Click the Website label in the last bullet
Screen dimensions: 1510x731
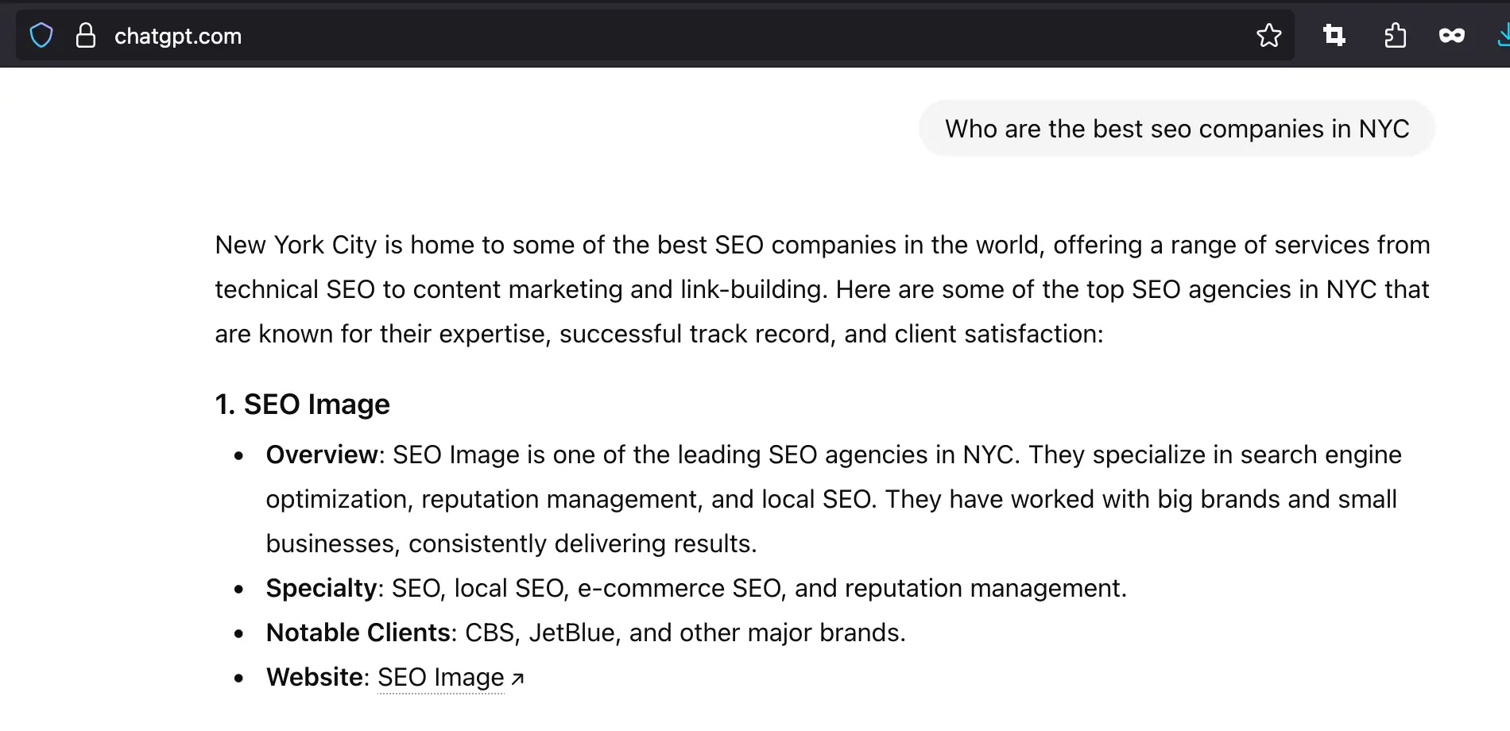(316, 677)
